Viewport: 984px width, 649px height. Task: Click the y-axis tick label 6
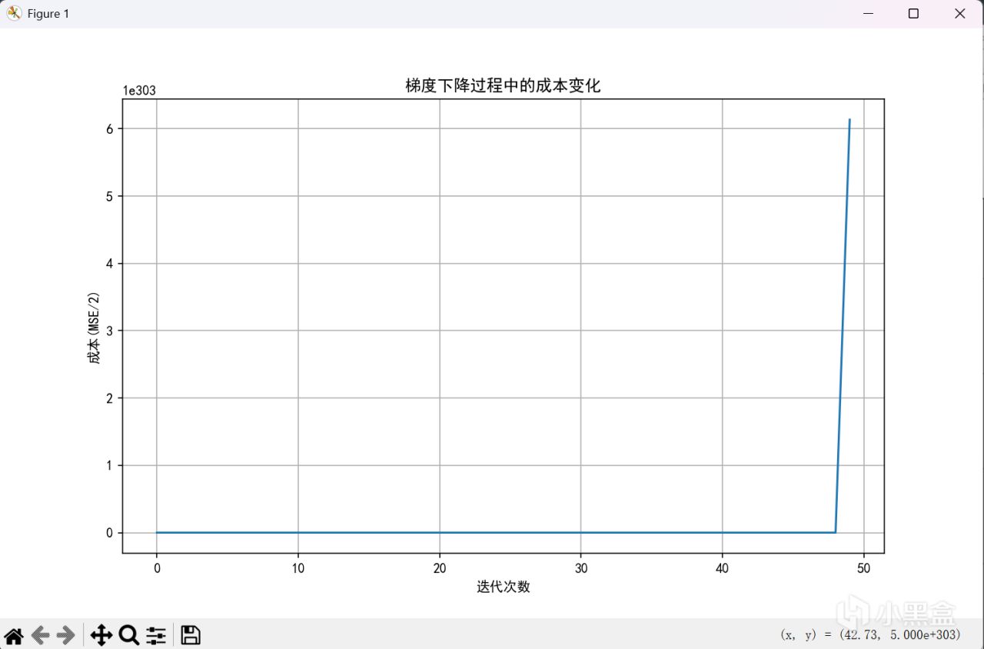pyautogui.click(x=110, y=128)
